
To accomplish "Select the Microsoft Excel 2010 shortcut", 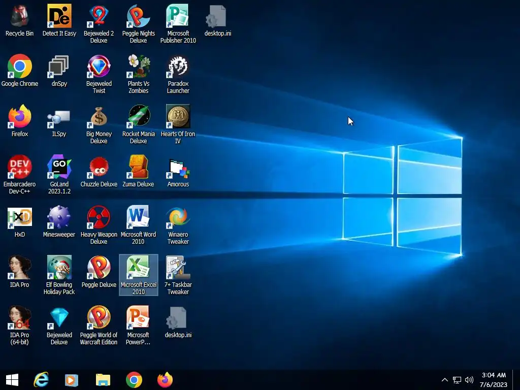I will pos(138,275).
